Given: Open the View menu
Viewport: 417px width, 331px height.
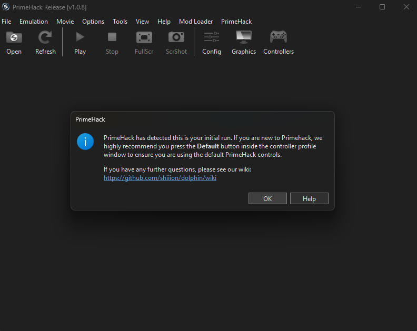Looking at the screenshot, I should tap(142, 22).
